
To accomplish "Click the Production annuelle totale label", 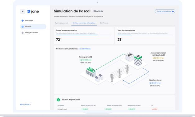I will tap(67, 49).
